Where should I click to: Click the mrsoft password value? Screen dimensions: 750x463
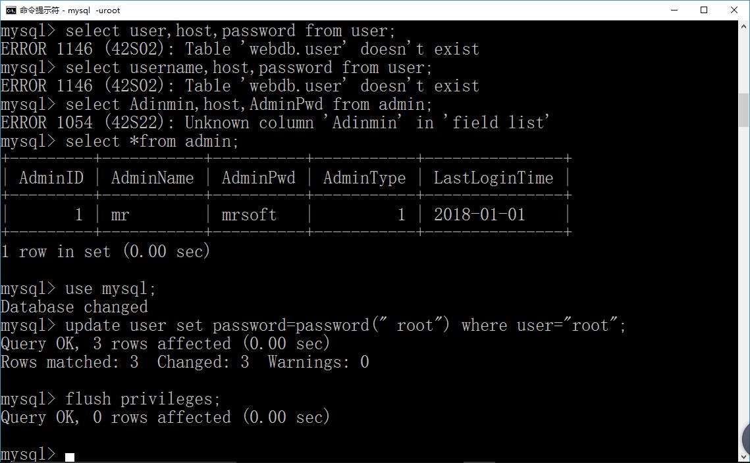[x=249, y=215]
